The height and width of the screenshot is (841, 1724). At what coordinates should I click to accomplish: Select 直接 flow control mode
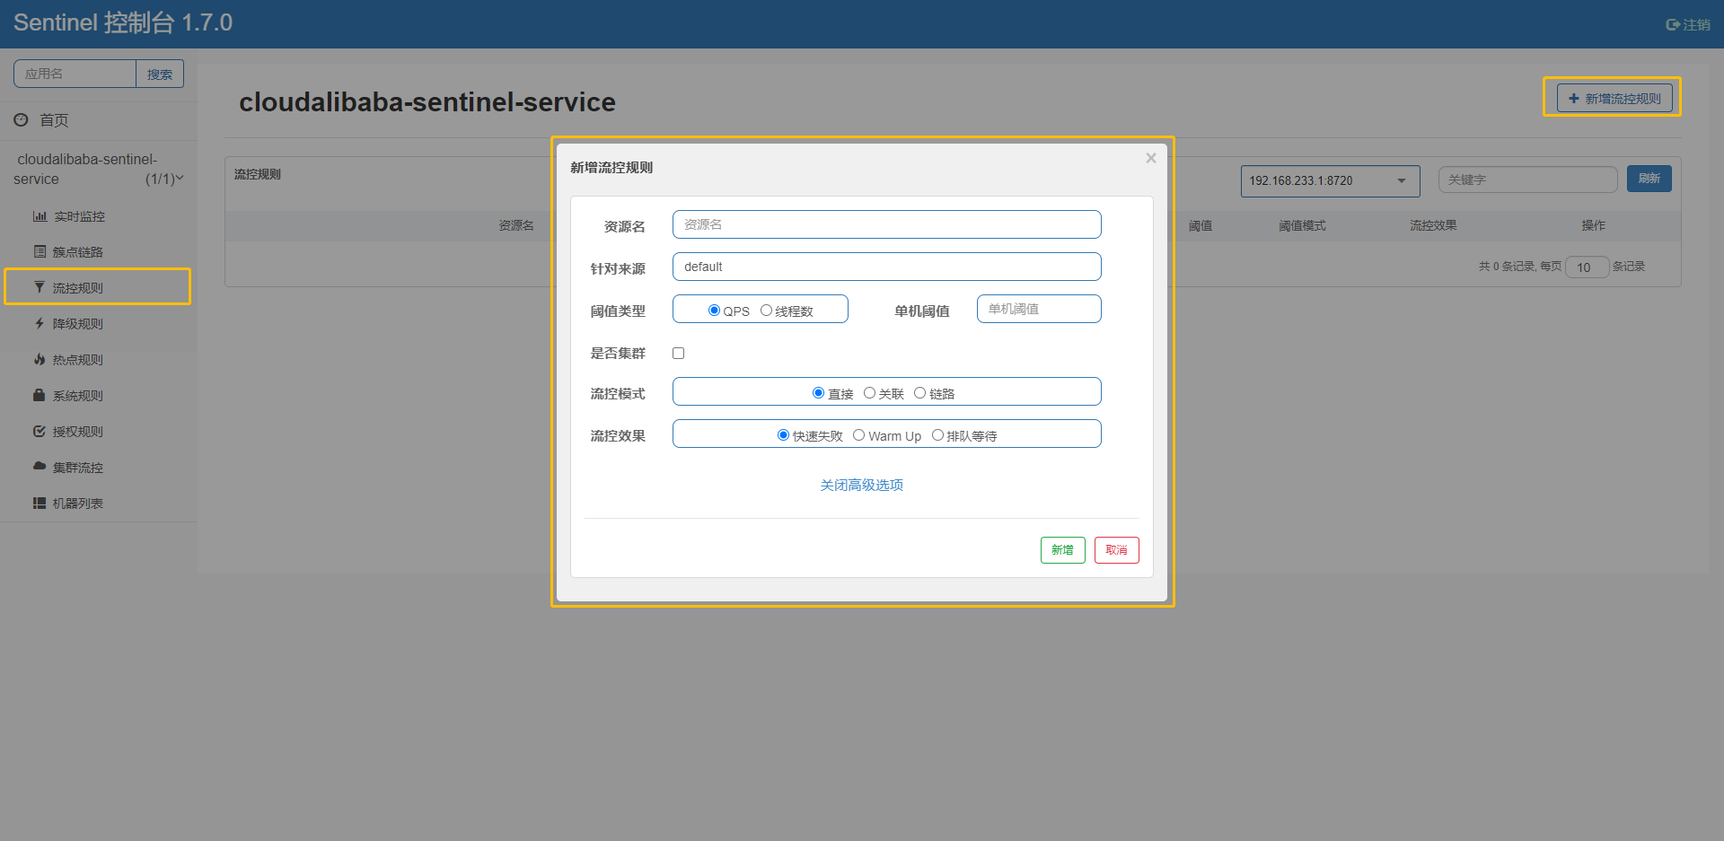[818, 393]
